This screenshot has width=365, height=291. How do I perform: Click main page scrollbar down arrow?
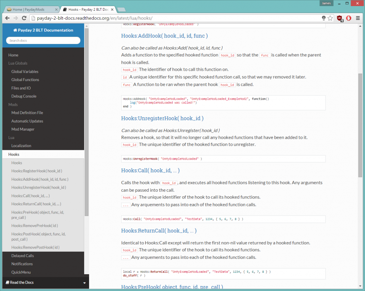pos(360,286)
